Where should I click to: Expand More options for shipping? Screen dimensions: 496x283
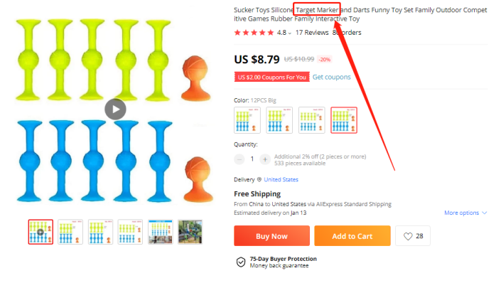[465, 213]
